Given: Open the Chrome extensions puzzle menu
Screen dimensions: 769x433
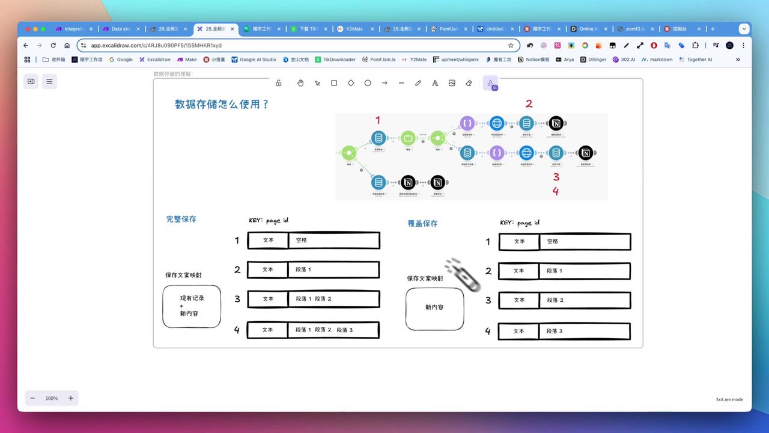Looking at the screenshot, I should [x=695, y=45].
